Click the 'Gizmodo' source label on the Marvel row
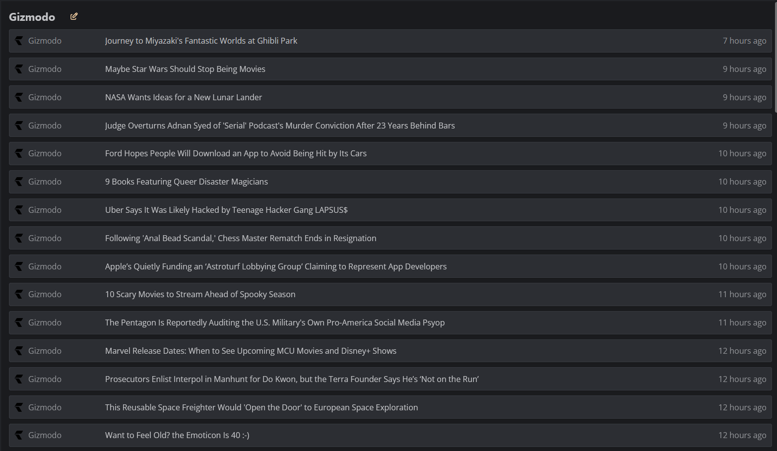This screenshot has width=777, height=451. click(45, 351)
